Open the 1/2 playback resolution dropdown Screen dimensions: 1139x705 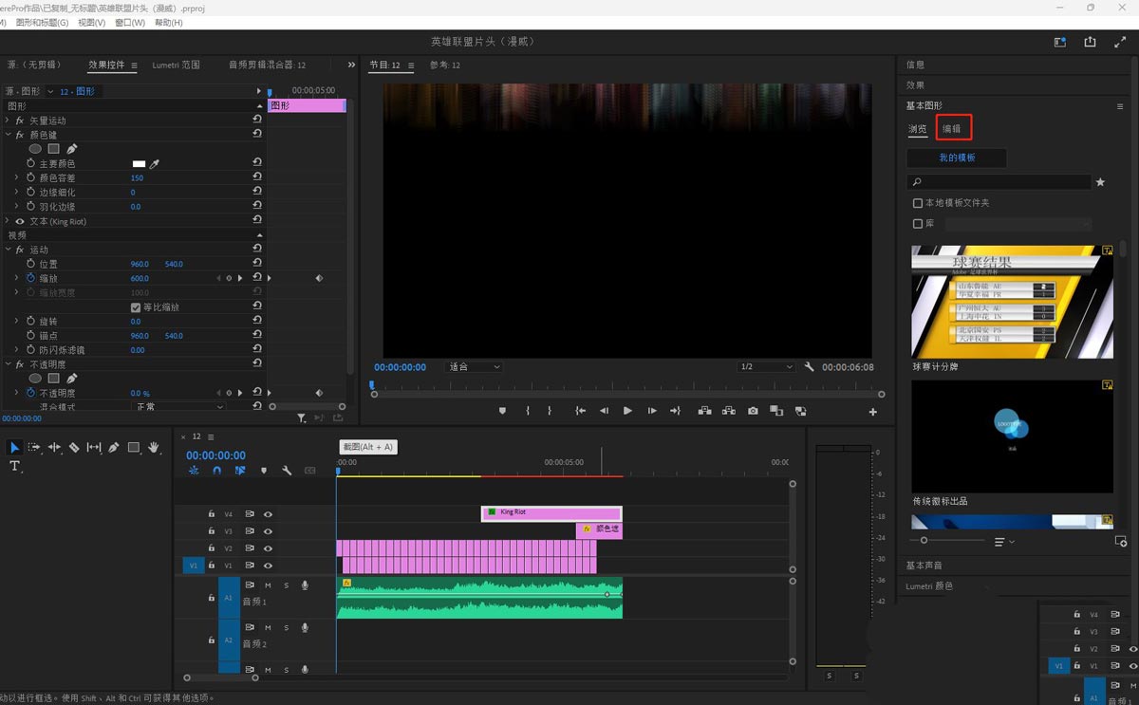point(765,367)
